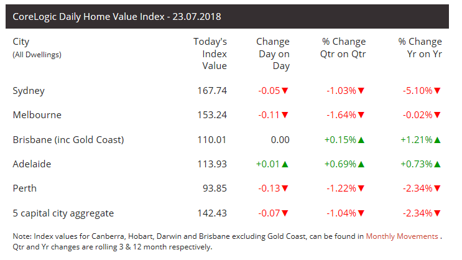The width and height of the screenshot is (462, 260).
Task: Click Sydney's Yr on Yr red down arrow
Action: (x=438, y=91)
